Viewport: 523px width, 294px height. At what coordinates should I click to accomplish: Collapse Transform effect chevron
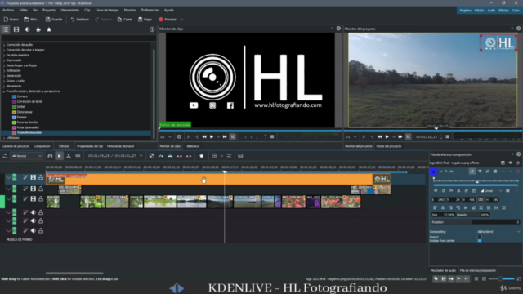[x=441, y=171]
